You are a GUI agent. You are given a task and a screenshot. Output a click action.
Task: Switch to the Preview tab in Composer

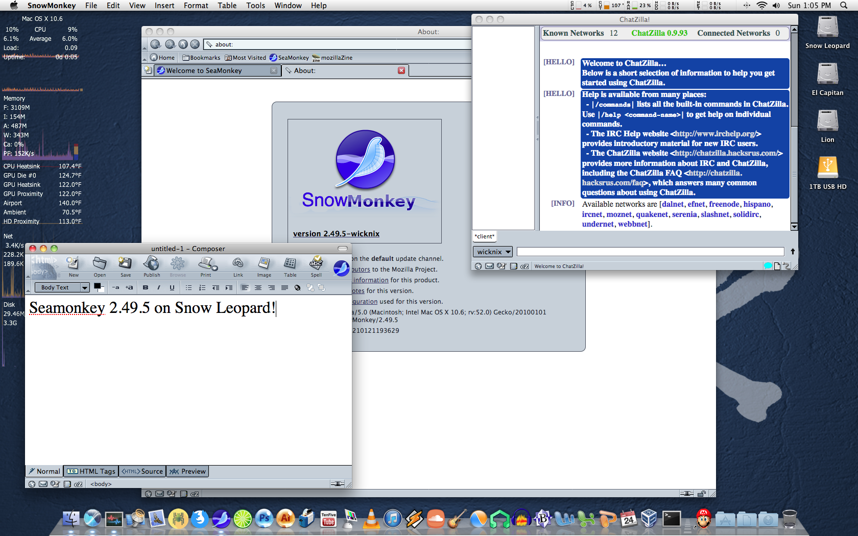(187, 471)
